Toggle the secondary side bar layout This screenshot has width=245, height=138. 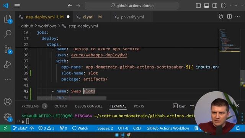click(x=215, y=6)
